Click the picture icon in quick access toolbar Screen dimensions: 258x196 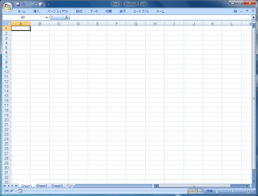tap(41, 4)
